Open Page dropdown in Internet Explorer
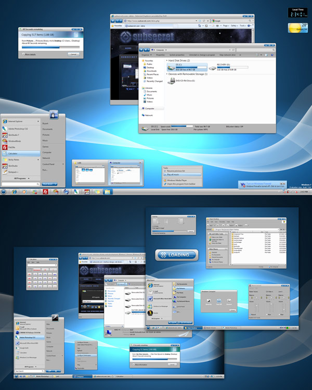Image resolution: width=312 pixels, height=390 pixels. 226,25
